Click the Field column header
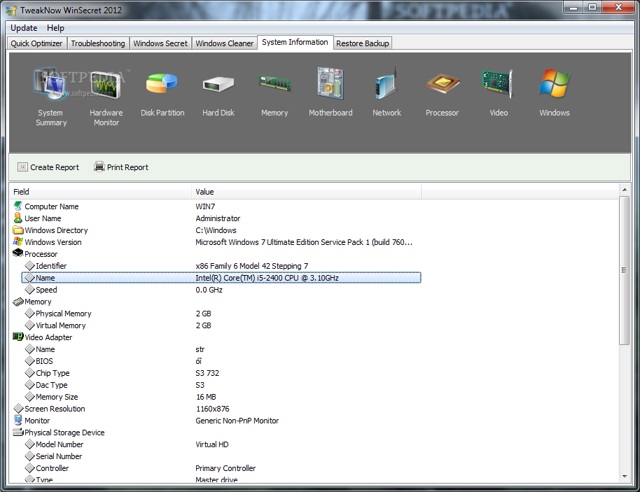Image resolution: width=640 pixels, height=492 pixels. (100, 192)
